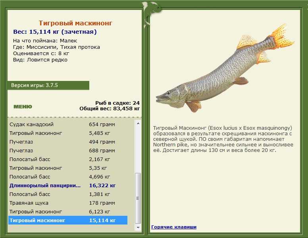308x238 pixels.
Task: Select Тигровый маскинонг 5,485 кг row
Action: (x=68, y=133)
